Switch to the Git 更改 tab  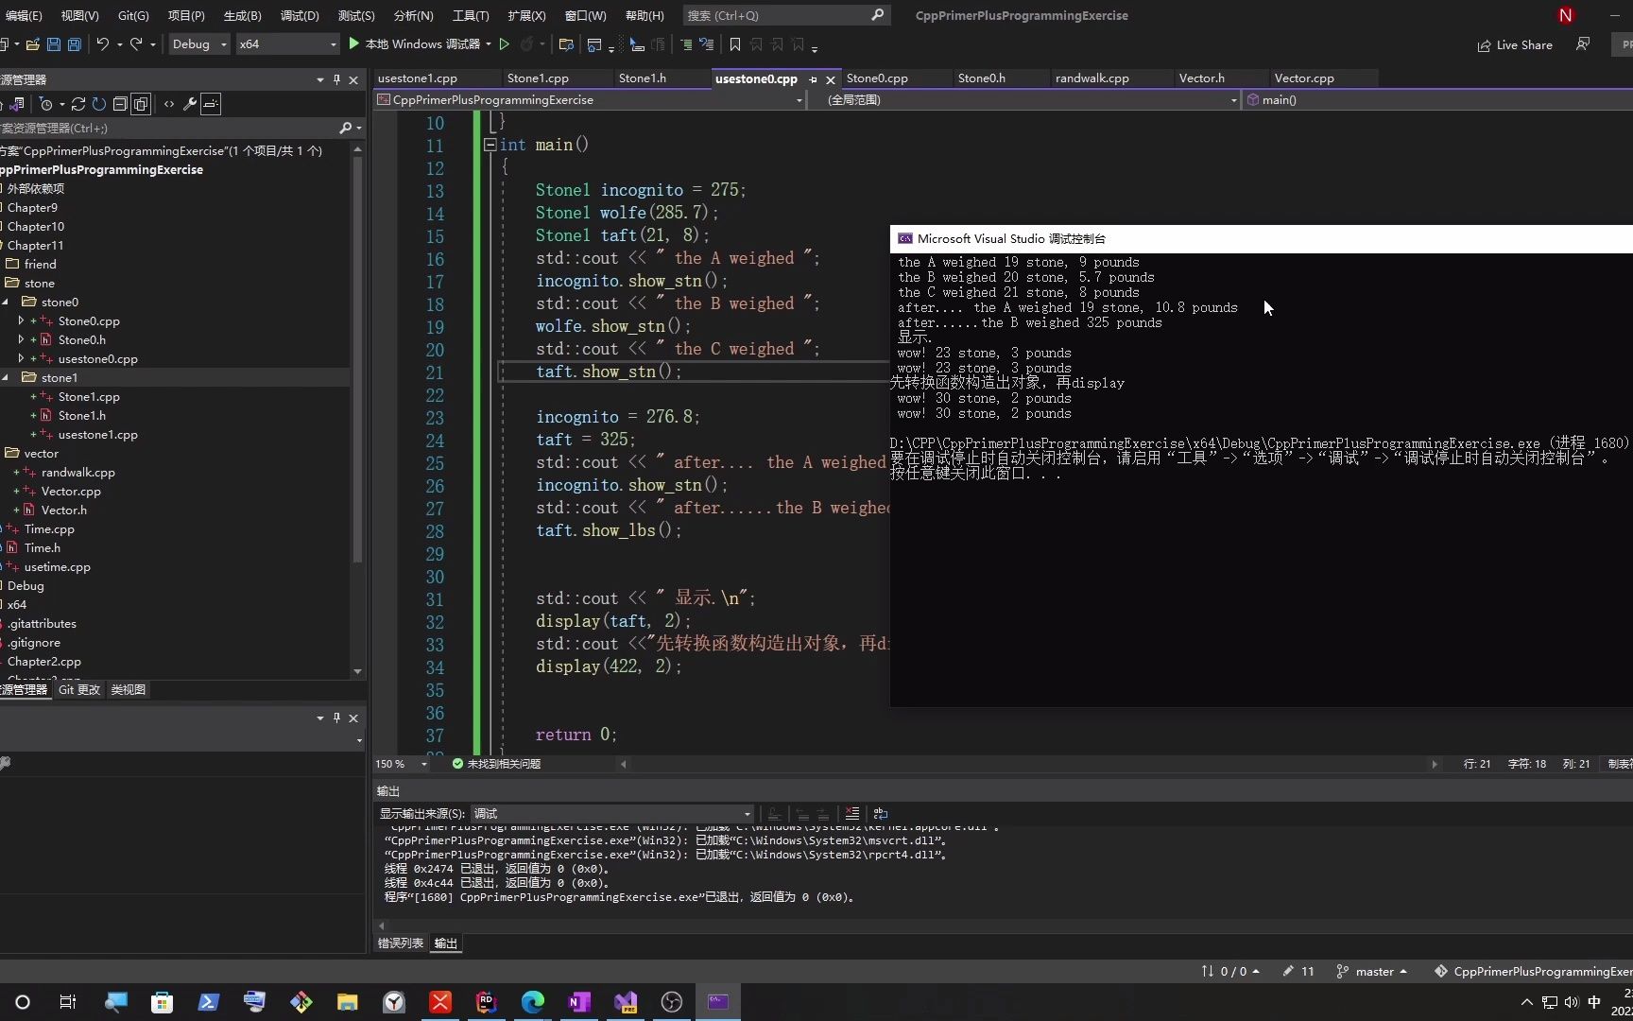pos(79,690)
